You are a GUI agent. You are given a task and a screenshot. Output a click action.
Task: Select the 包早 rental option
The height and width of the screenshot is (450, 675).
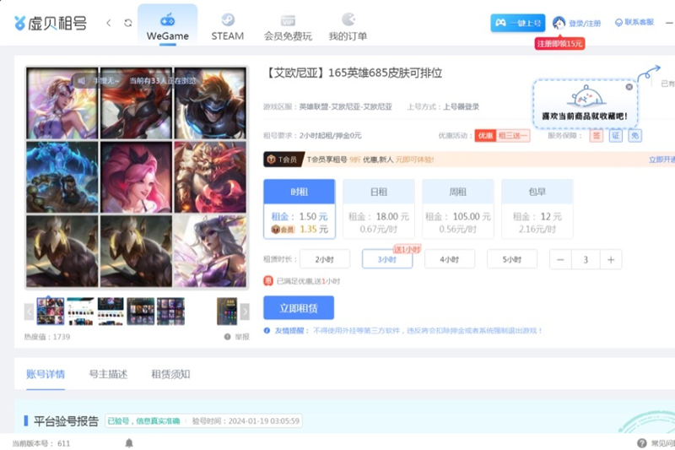point(537,209)
